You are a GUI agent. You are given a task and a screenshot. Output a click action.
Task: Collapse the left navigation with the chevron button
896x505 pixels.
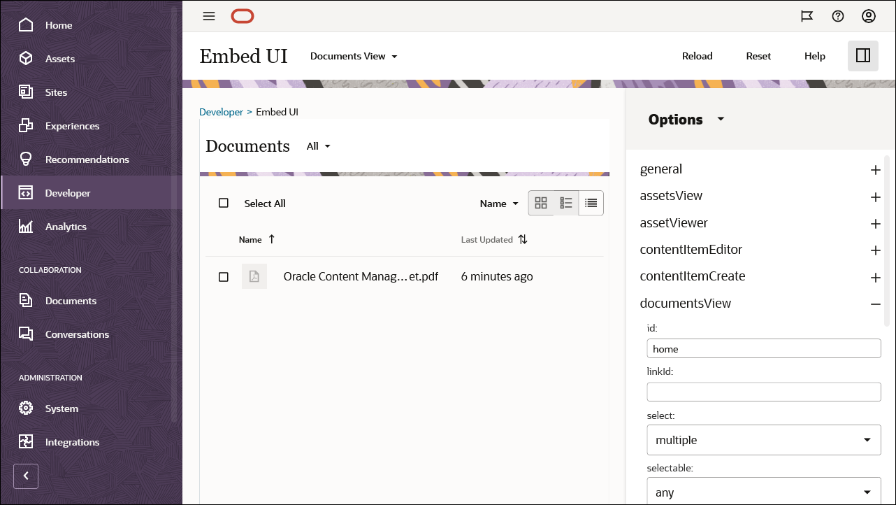coord(26,476)
